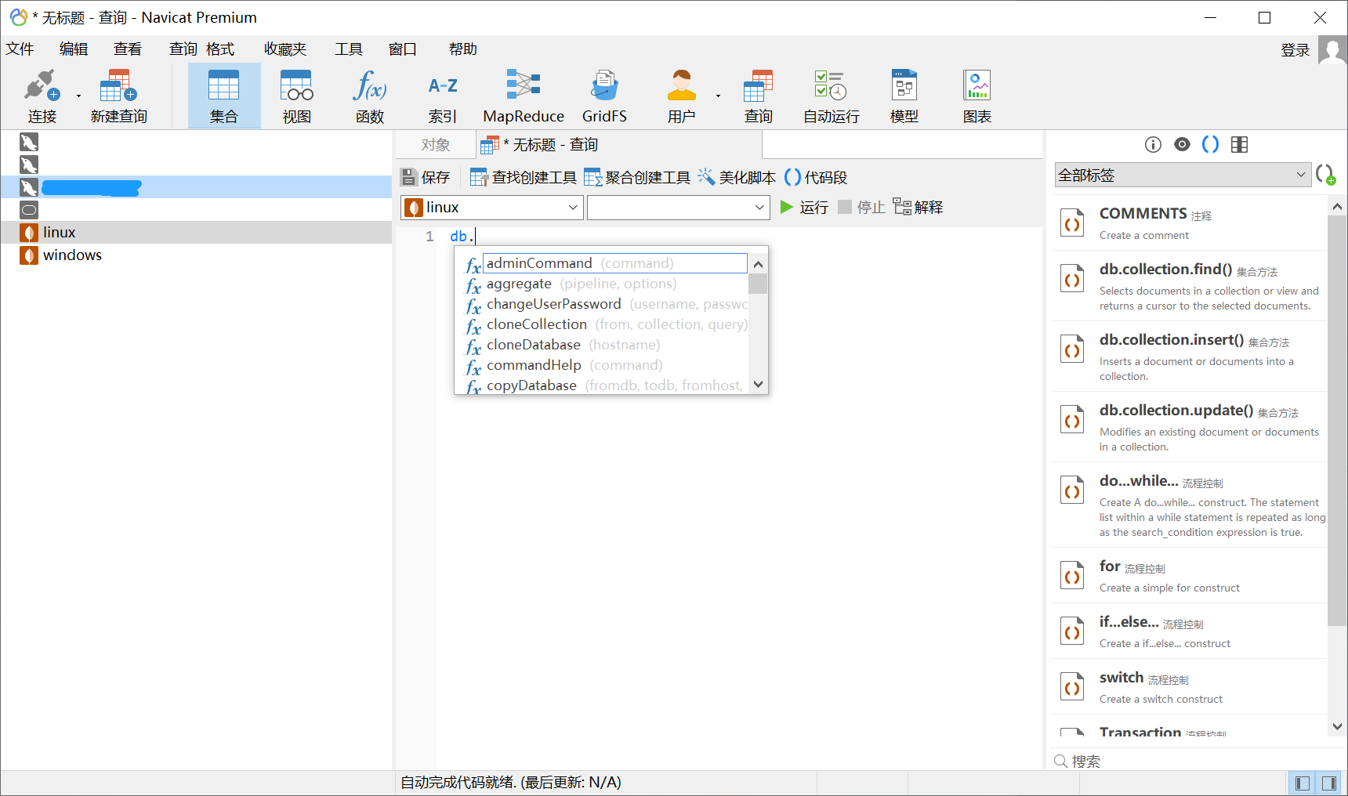Open the 窗口 menu
The width and height of the screenshot is (1348, 796).
pos(403,49)
